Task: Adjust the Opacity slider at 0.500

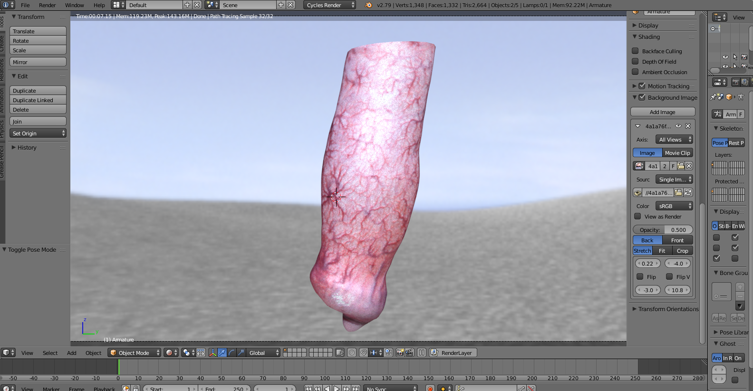Action: pos(663,229)
